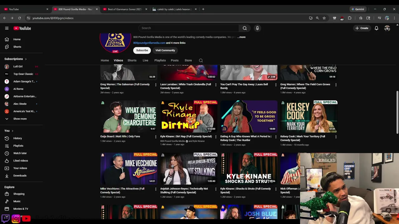Screen dimensions: 399x224
Task: Open the YouTube hamburger guide menu
Action: pyautogui.click(x=7, y=28)
